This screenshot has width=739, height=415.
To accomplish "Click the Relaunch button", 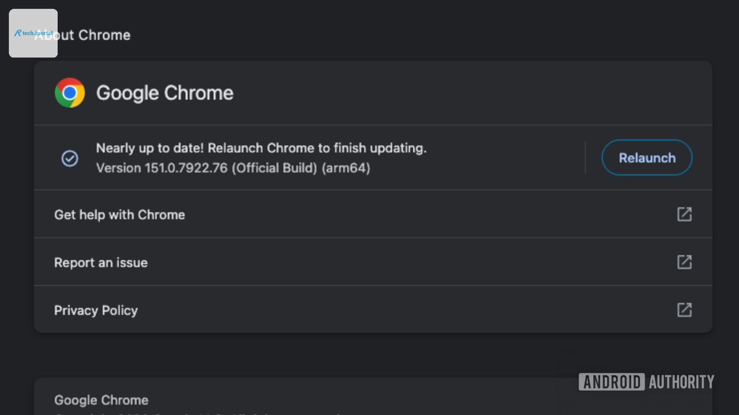I will (647, 158).
